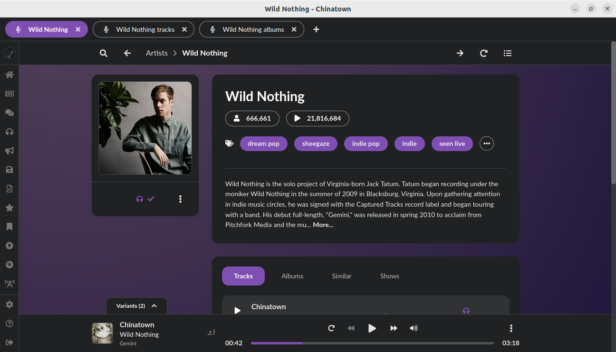Select the Albums section tab
The image size is (616, 352).
(292, 276)
